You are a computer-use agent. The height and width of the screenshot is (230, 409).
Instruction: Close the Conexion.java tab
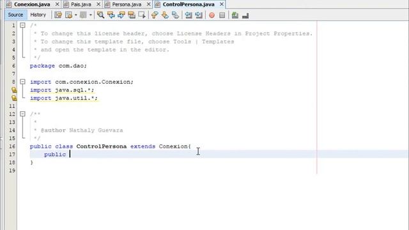57,4
